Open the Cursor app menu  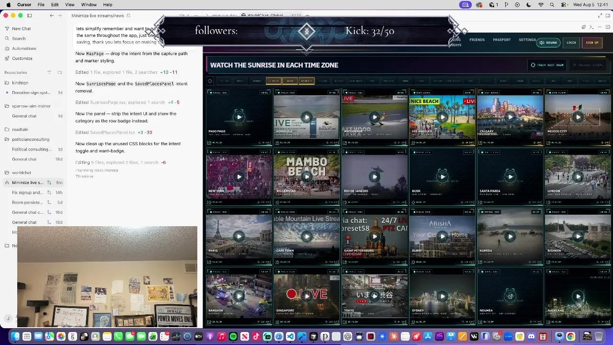tap(24, 5)
